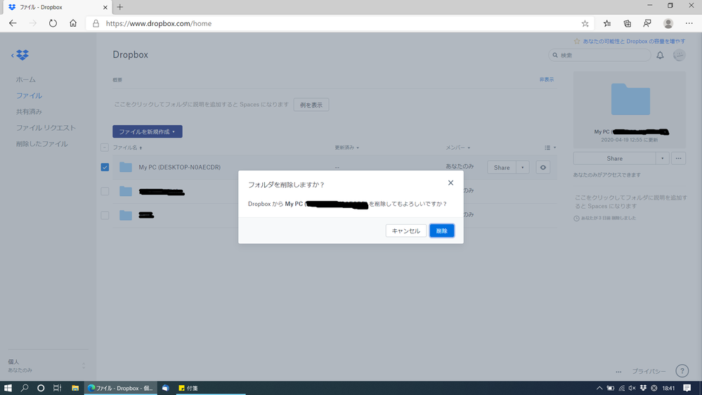Tick the second folder's checkbox
Viewport: 702px width, 395px height.
coord(105,191)
